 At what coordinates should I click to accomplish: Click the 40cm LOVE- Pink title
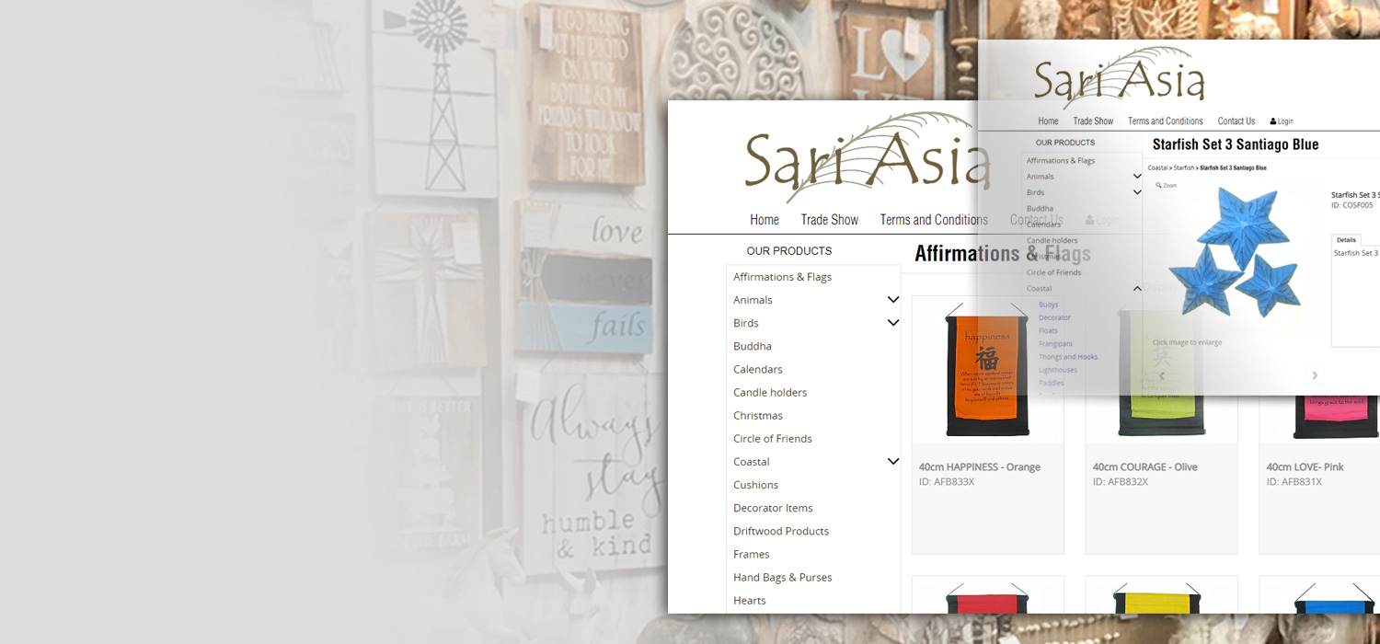[x=1305, y=467]
